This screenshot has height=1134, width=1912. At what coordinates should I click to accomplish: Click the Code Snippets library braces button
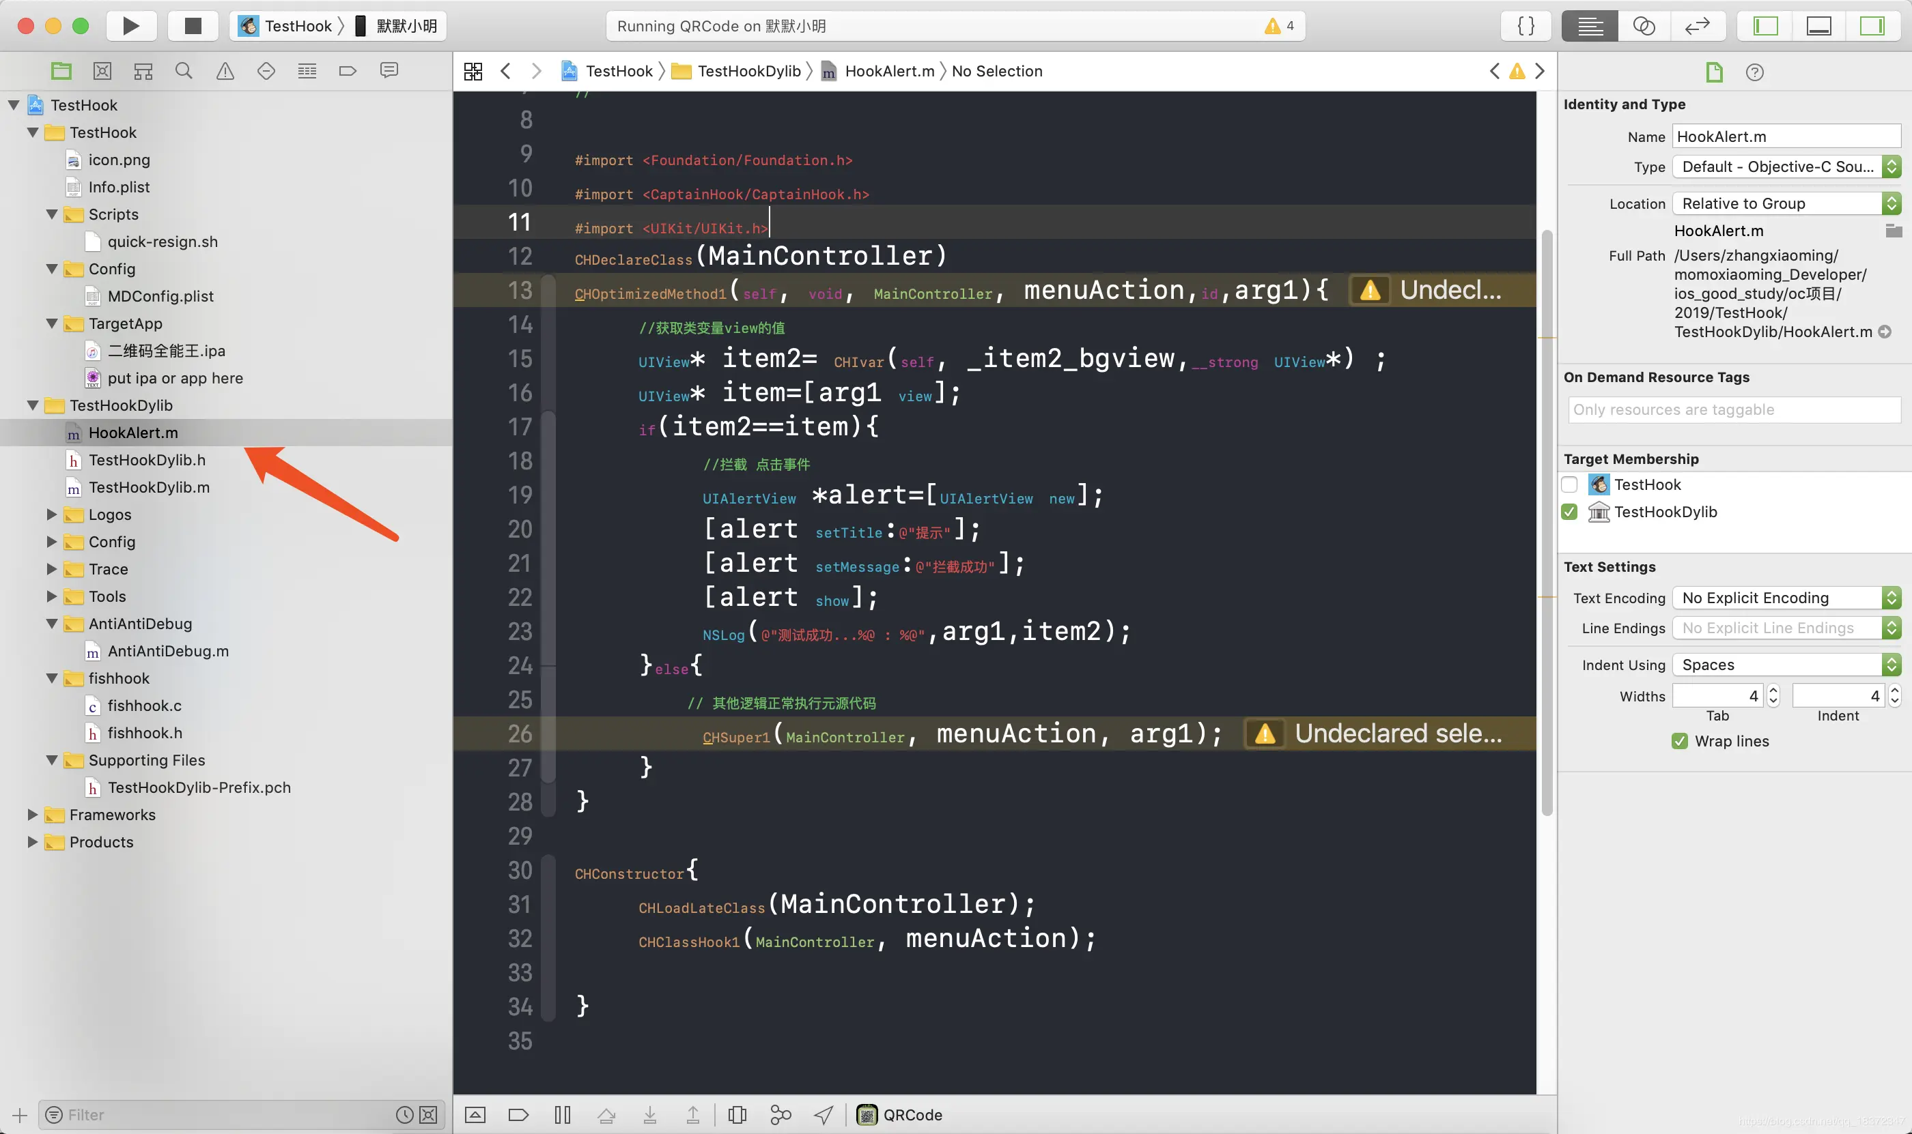point(1526,26)
